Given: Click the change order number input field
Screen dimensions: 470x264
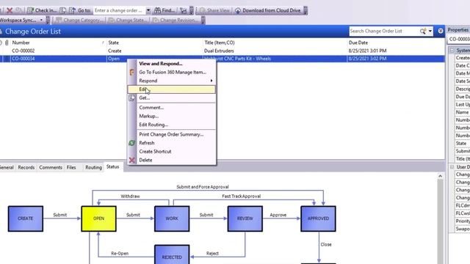Looking at the screenshot, I should (x=119, y=10).
